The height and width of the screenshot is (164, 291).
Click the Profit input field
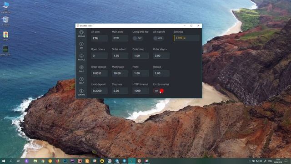click(140, 73)
